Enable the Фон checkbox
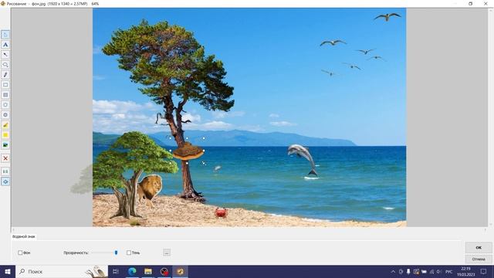This screenshot has height=278, width=494. 20,253
